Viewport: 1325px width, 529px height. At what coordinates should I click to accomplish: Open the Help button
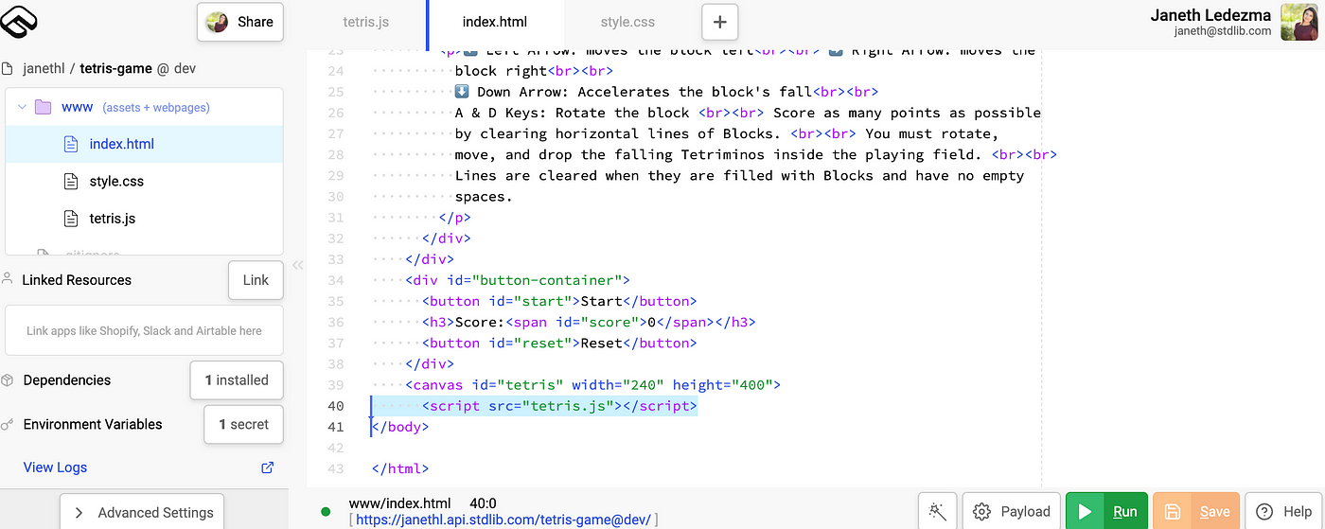pyautogui.click(x=1283, y=512)
